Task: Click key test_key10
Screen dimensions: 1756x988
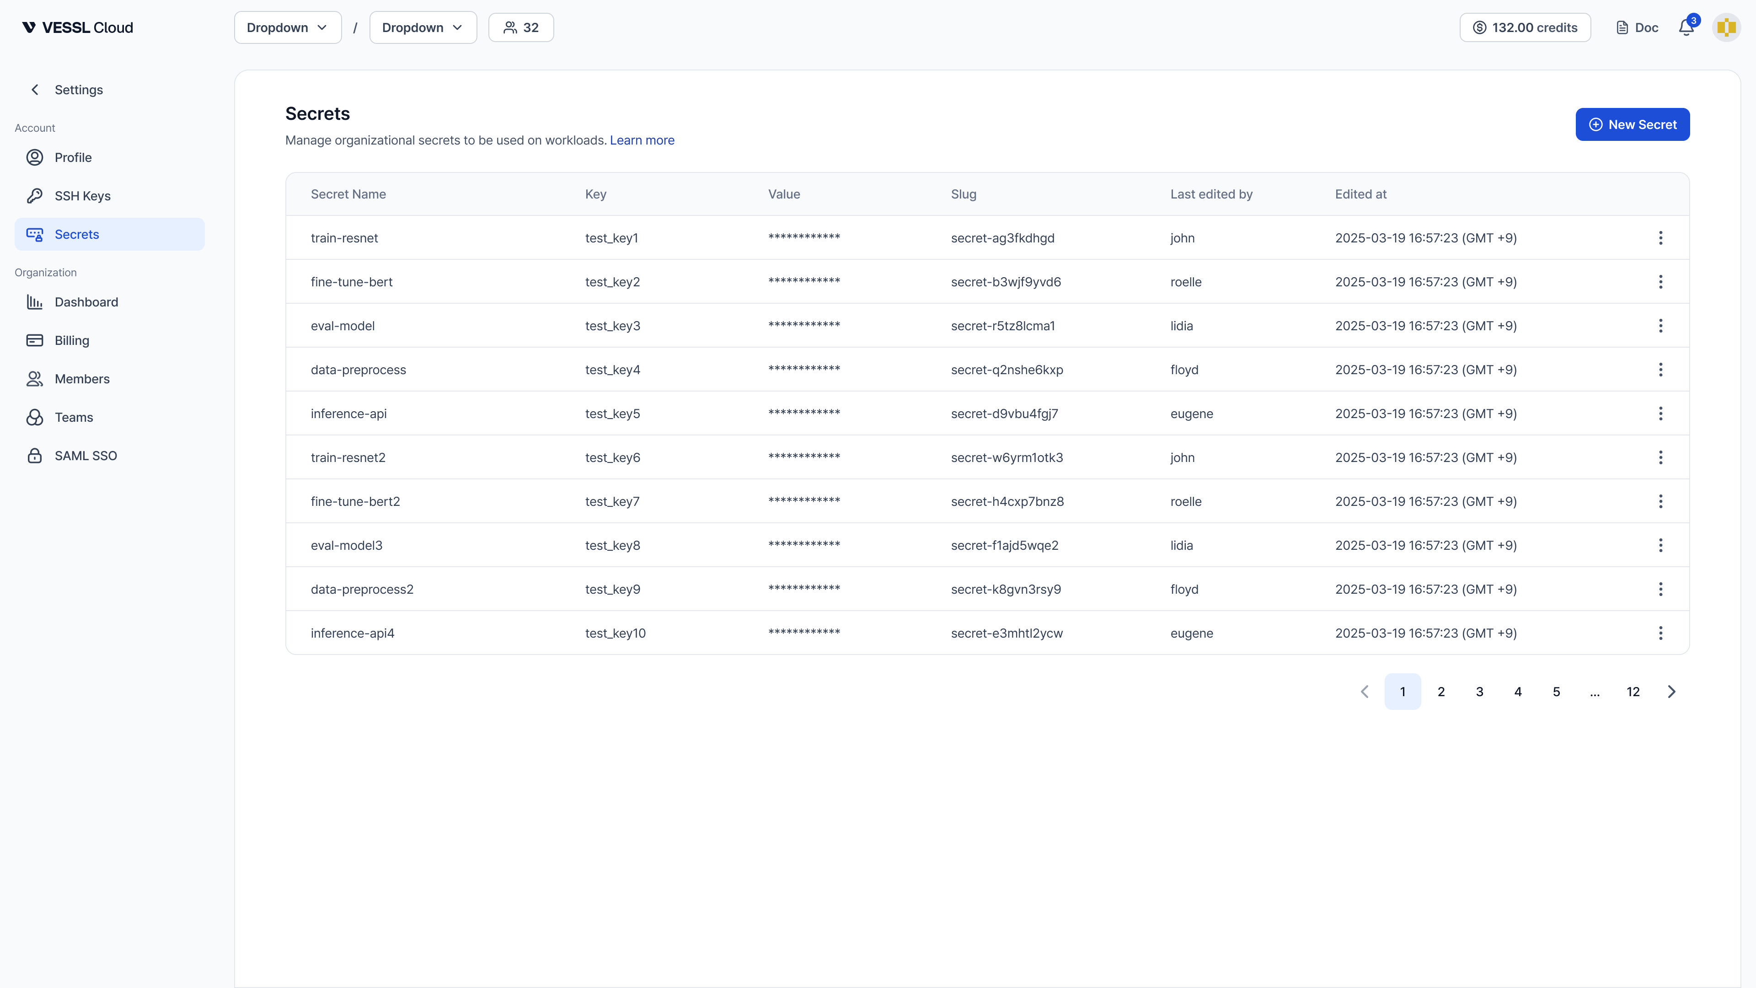Action: pos(615,633)
